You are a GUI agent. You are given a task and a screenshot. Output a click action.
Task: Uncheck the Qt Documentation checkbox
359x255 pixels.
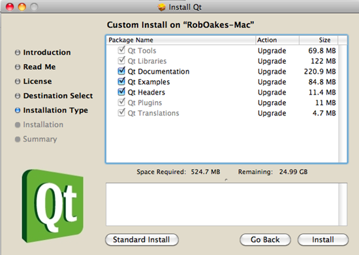coord(121,71)
